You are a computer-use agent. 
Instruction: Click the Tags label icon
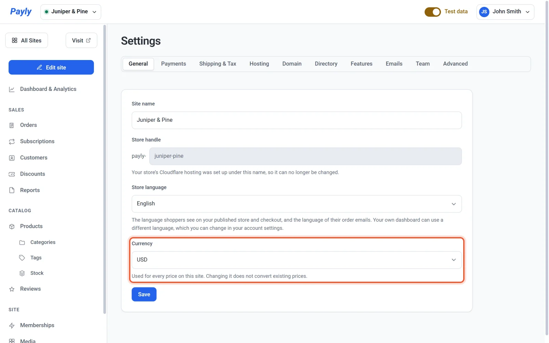[22, 258]
